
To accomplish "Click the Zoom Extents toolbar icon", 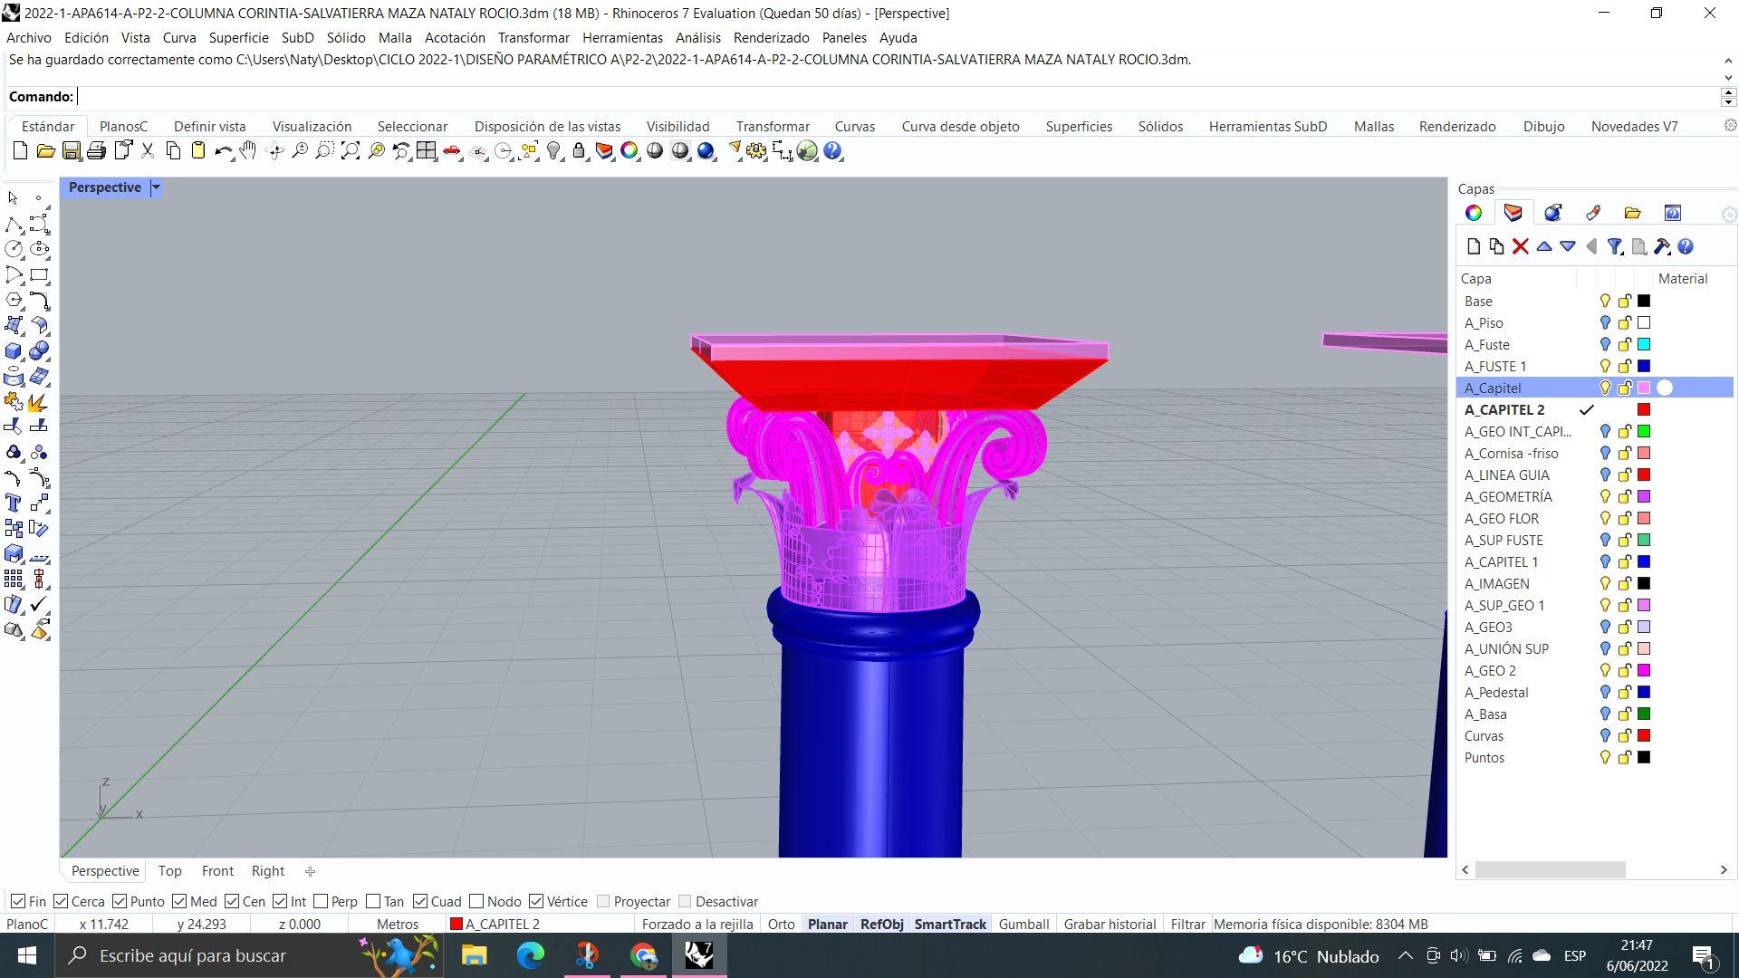I will point(351,151).
